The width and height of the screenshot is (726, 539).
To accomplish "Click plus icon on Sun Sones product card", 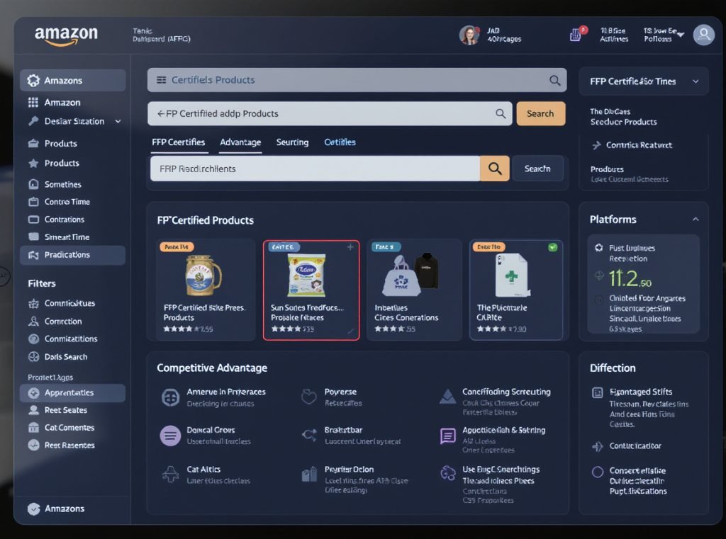I will tap(350, 247).
